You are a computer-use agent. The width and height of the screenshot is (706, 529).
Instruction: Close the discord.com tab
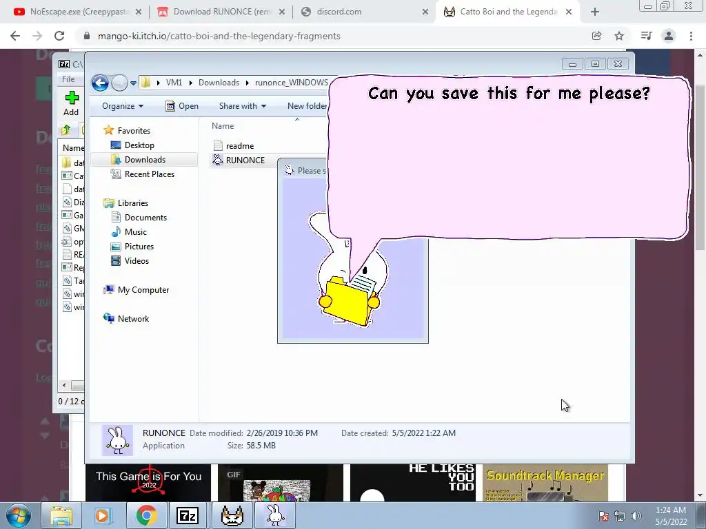425,12
